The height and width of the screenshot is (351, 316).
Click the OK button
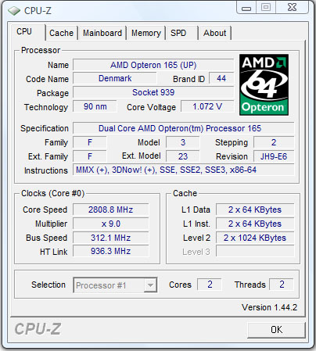(276, 330)
